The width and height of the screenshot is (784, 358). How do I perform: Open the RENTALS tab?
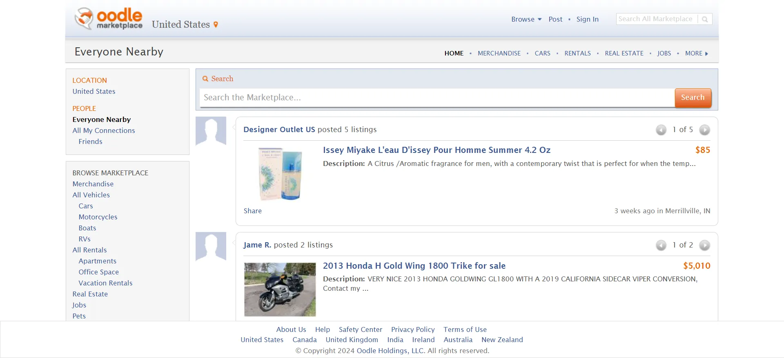point(578,53)
